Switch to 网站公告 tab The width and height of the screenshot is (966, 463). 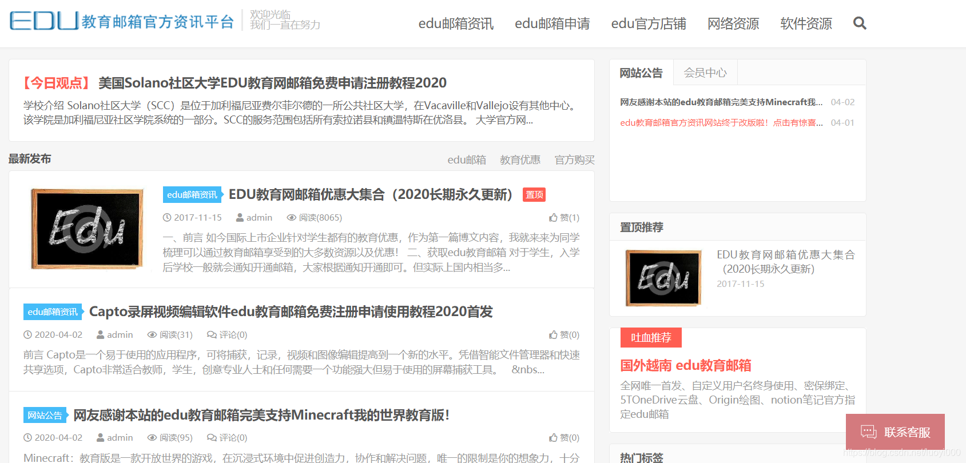click(641, 73)
